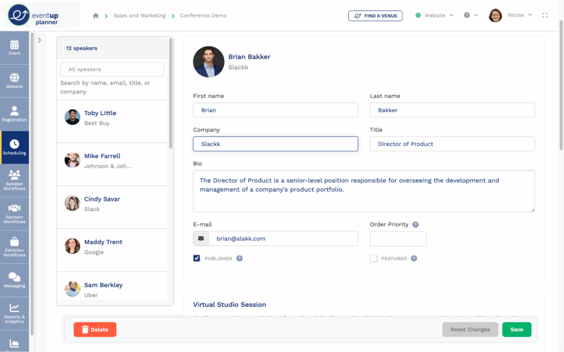Open Exhibitor Workflows in the sidebar
Image resolution: width=564 pixels, height=352 pixels.
[14, 246]
